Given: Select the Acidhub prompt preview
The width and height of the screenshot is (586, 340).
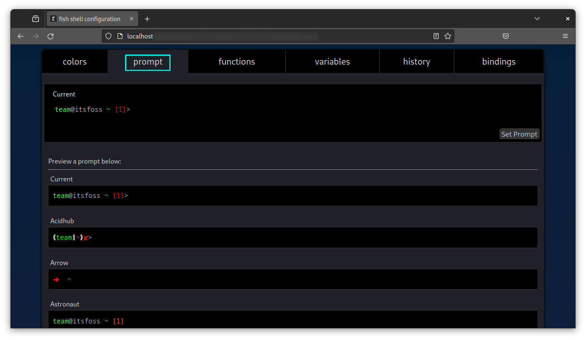Looking at the screenshot, I should click(293, 237).
